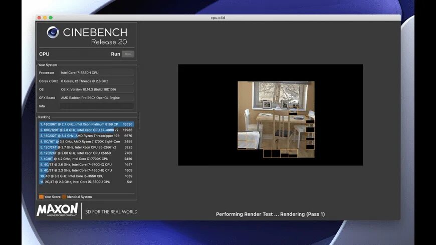The image size is (436, 245).
Task: Select the Cores x GHz value field
Action: point(97,81)
